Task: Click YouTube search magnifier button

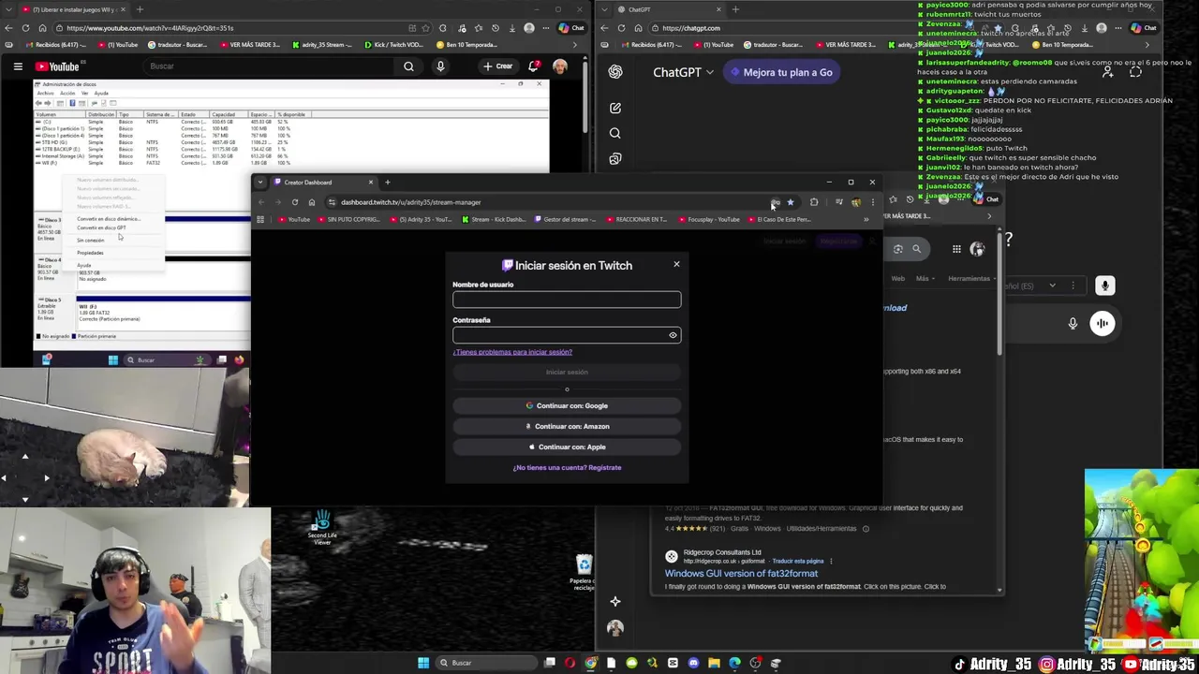Action: pos(408,66)
